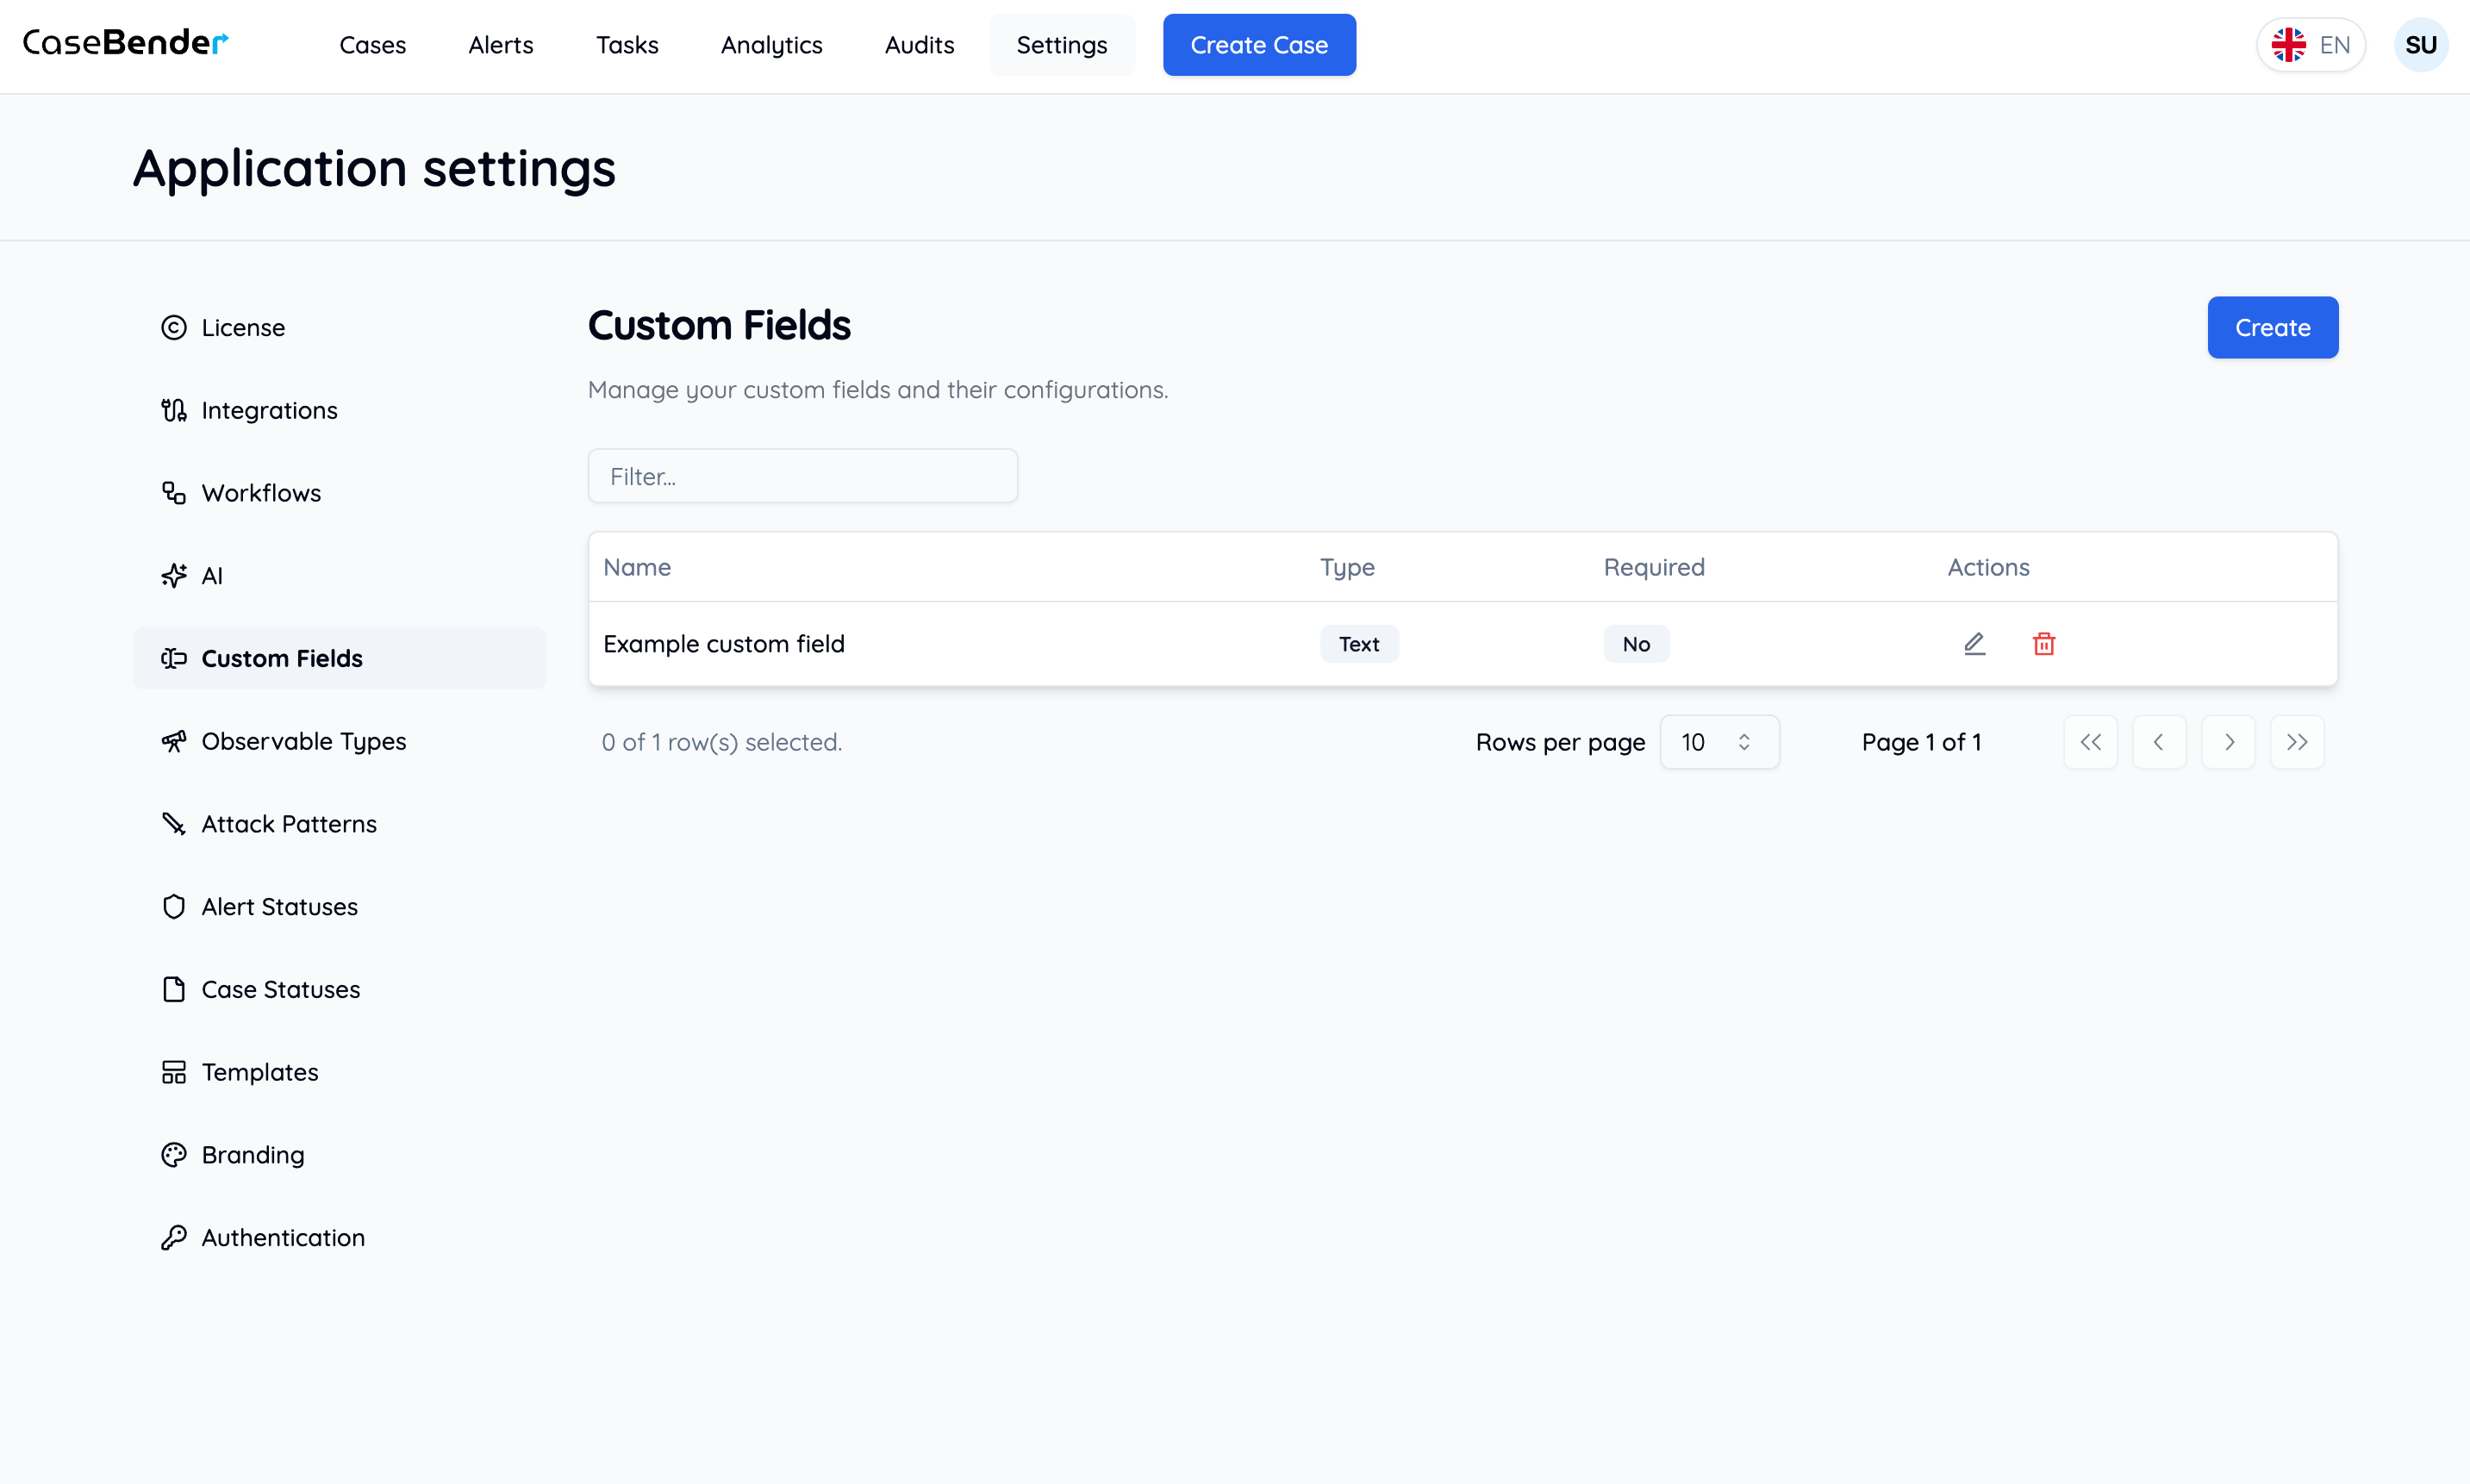Click the Branding palette icon
This screenshot has height=1484, width=2470.
(x=174, y=1155)
